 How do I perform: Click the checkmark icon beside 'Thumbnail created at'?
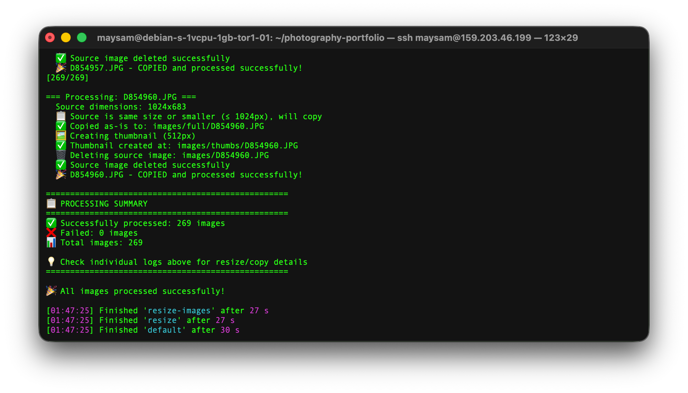coord(61,145)
